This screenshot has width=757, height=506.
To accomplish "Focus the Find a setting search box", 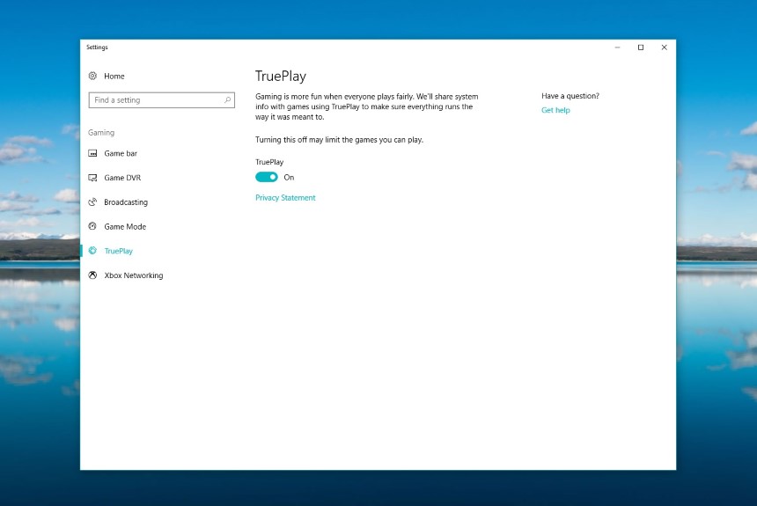I will pyautogui.click(x=162, y=100).
